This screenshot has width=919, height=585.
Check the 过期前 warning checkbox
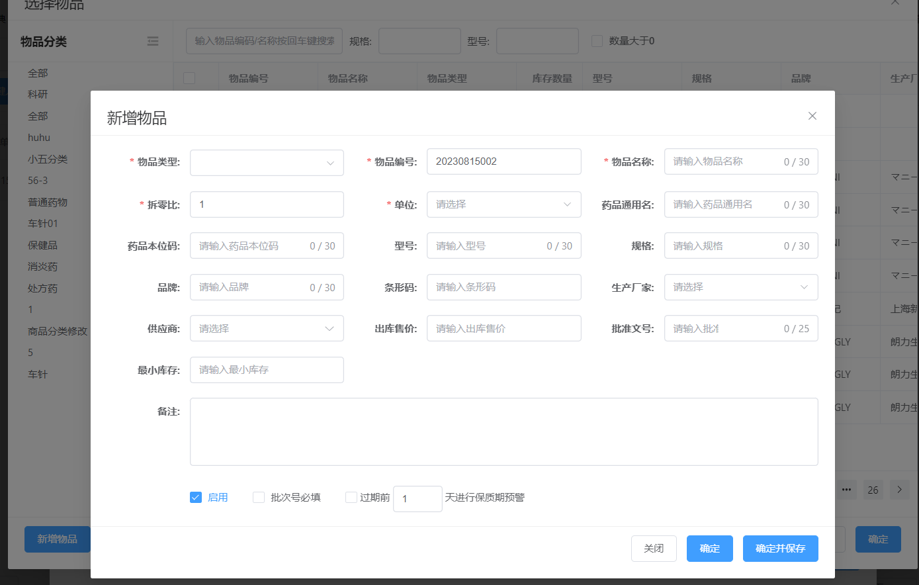coord(351,498)
